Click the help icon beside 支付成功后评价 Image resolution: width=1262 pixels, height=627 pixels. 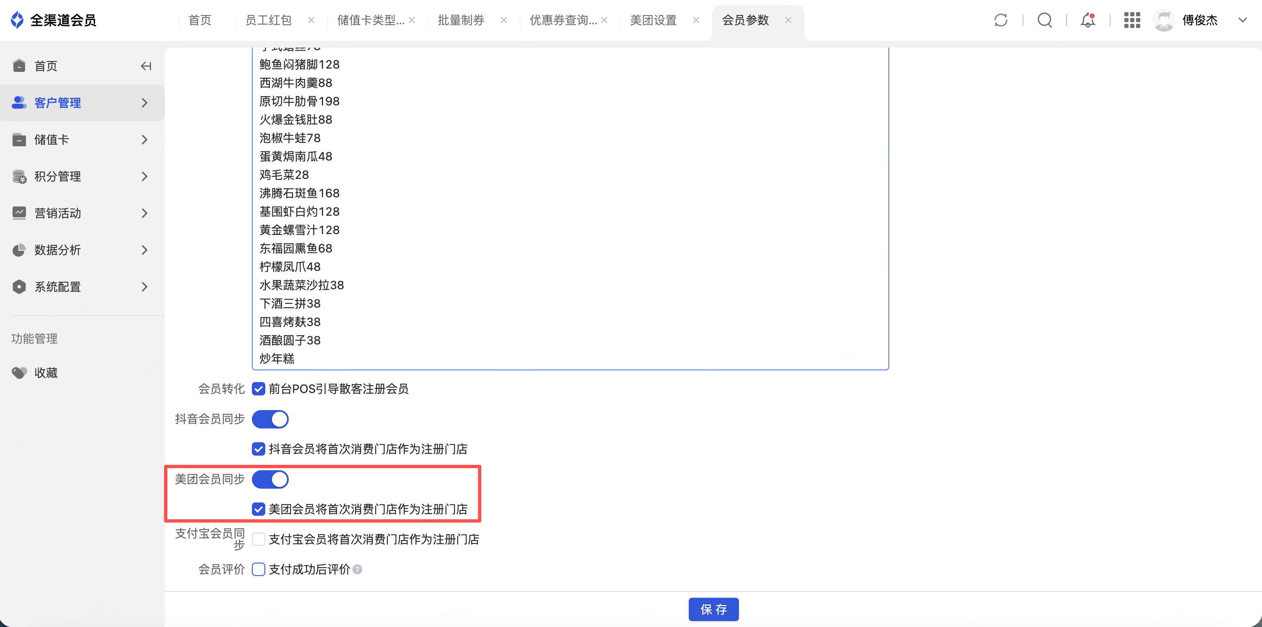pos(358,569)
